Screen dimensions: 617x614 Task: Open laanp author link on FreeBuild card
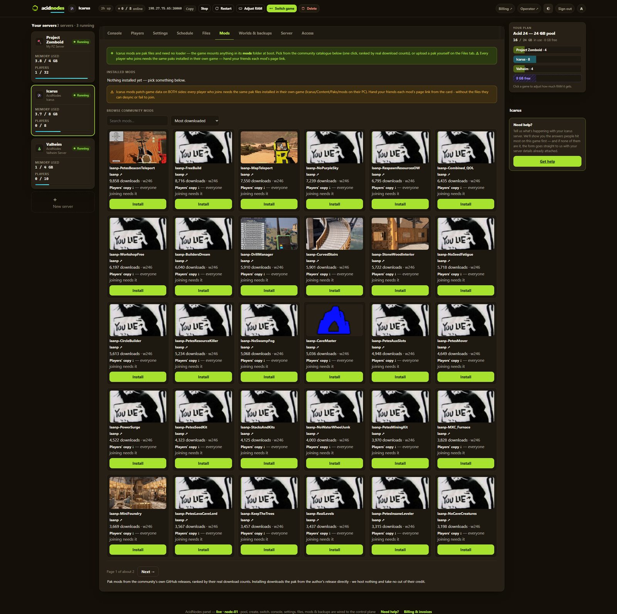tap(181, 175)
